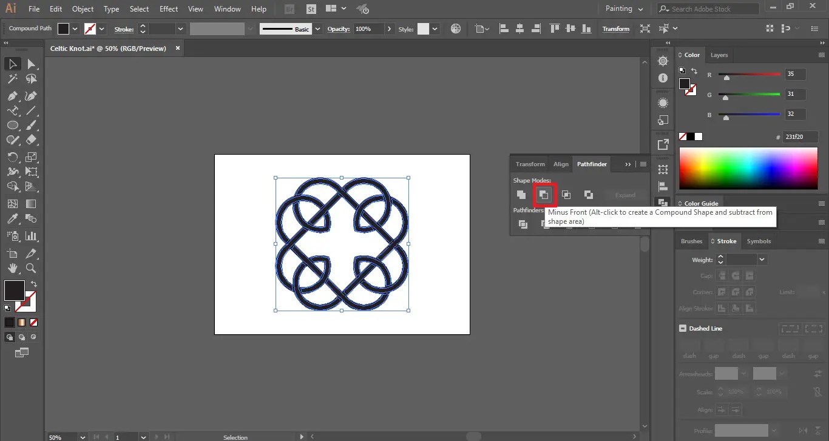The height and width of the screenshot is (441, 829).
Task: Select the Eraser tool
Action: click(x=32, y=140)
